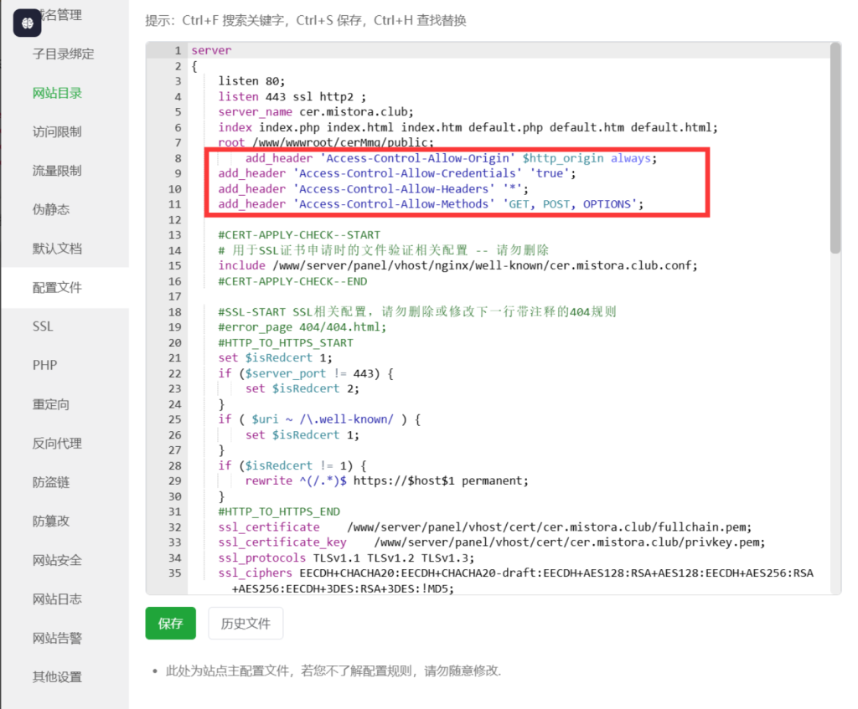Viewport: 858px width, 709px height.
Task: Go to the 伪静态 tab
Action: (51, 210)
